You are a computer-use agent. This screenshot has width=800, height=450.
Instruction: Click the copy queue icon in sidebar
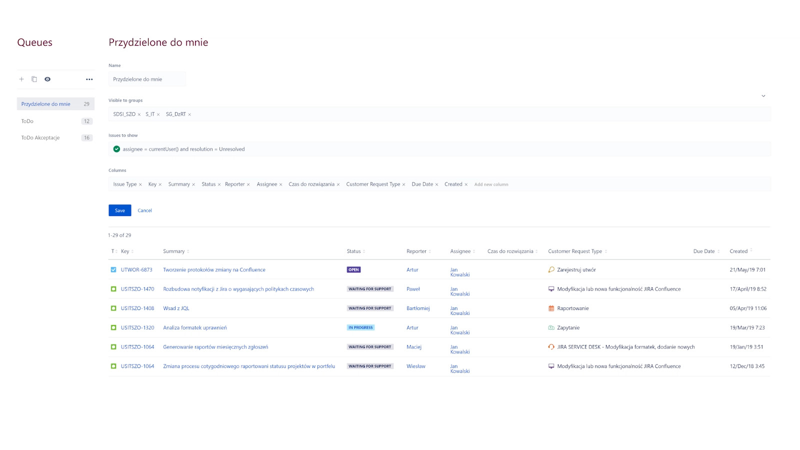34,79
